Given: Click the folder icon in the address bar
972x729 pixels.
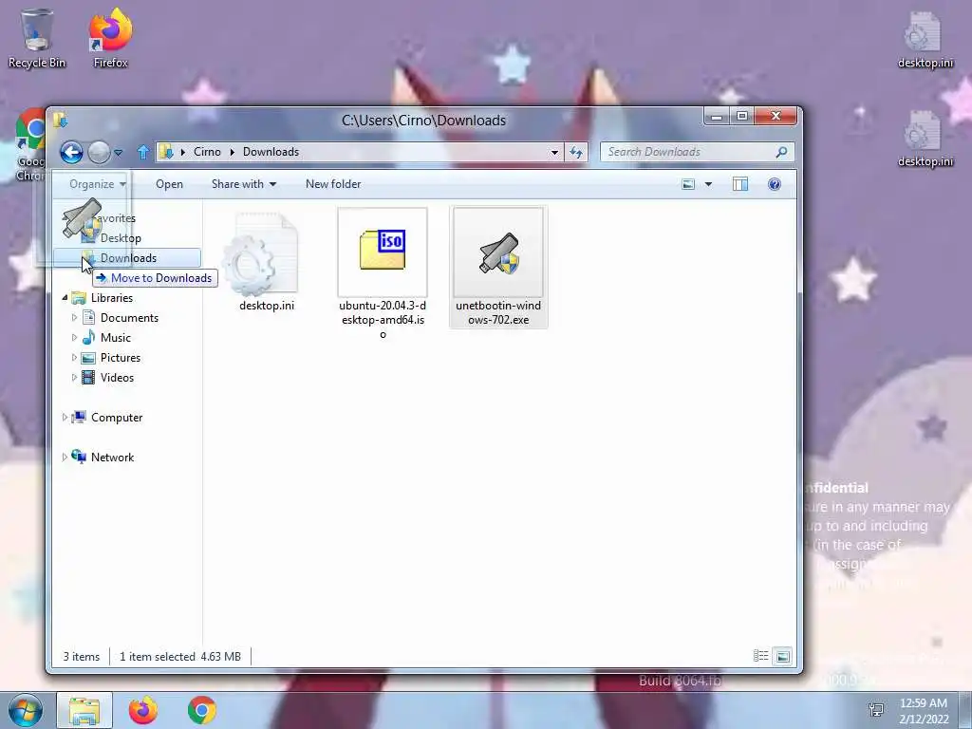Looking at the screenshot, I should click(x=166, y=152).
